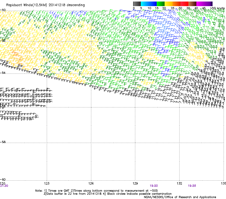Click the longitude label '132'
The height and width of the screenshot is (199, 226).
pyautogui.click(x=179, y=183)
